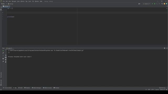Open the Run menu in menu bar

click(x=27, y=1)
